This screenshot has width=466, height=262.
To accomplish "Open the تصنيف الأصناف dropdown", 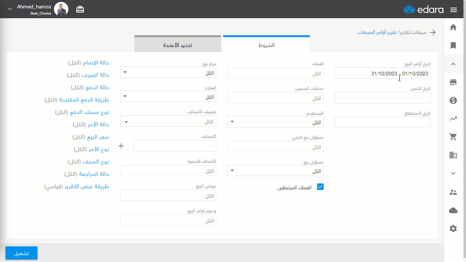I will pos(168,121).
